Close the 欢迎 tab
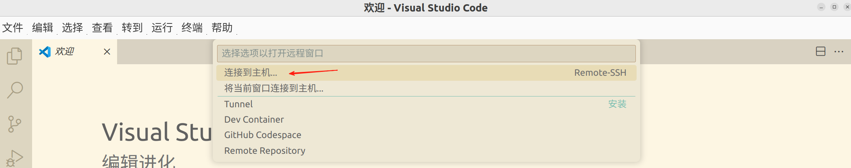The image size is (851, 168). [107, 52]
